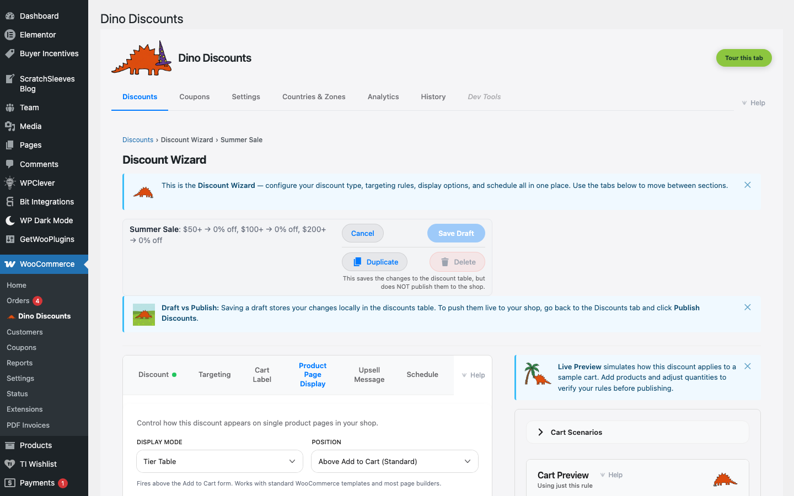Click the TI Wishlist heart icon
Viewport: 794px width, 496px height.
click(x=10, y=464)
